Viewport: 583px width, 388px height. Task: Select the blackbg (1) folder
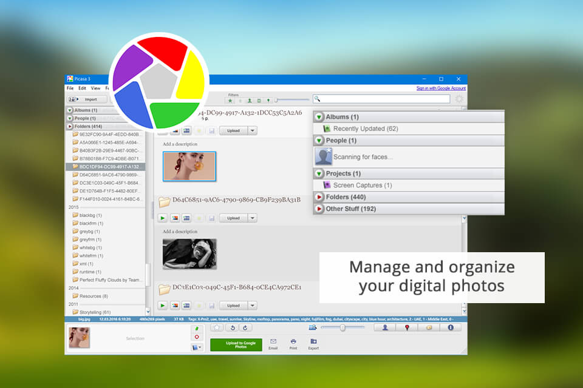tap(90, 215)
